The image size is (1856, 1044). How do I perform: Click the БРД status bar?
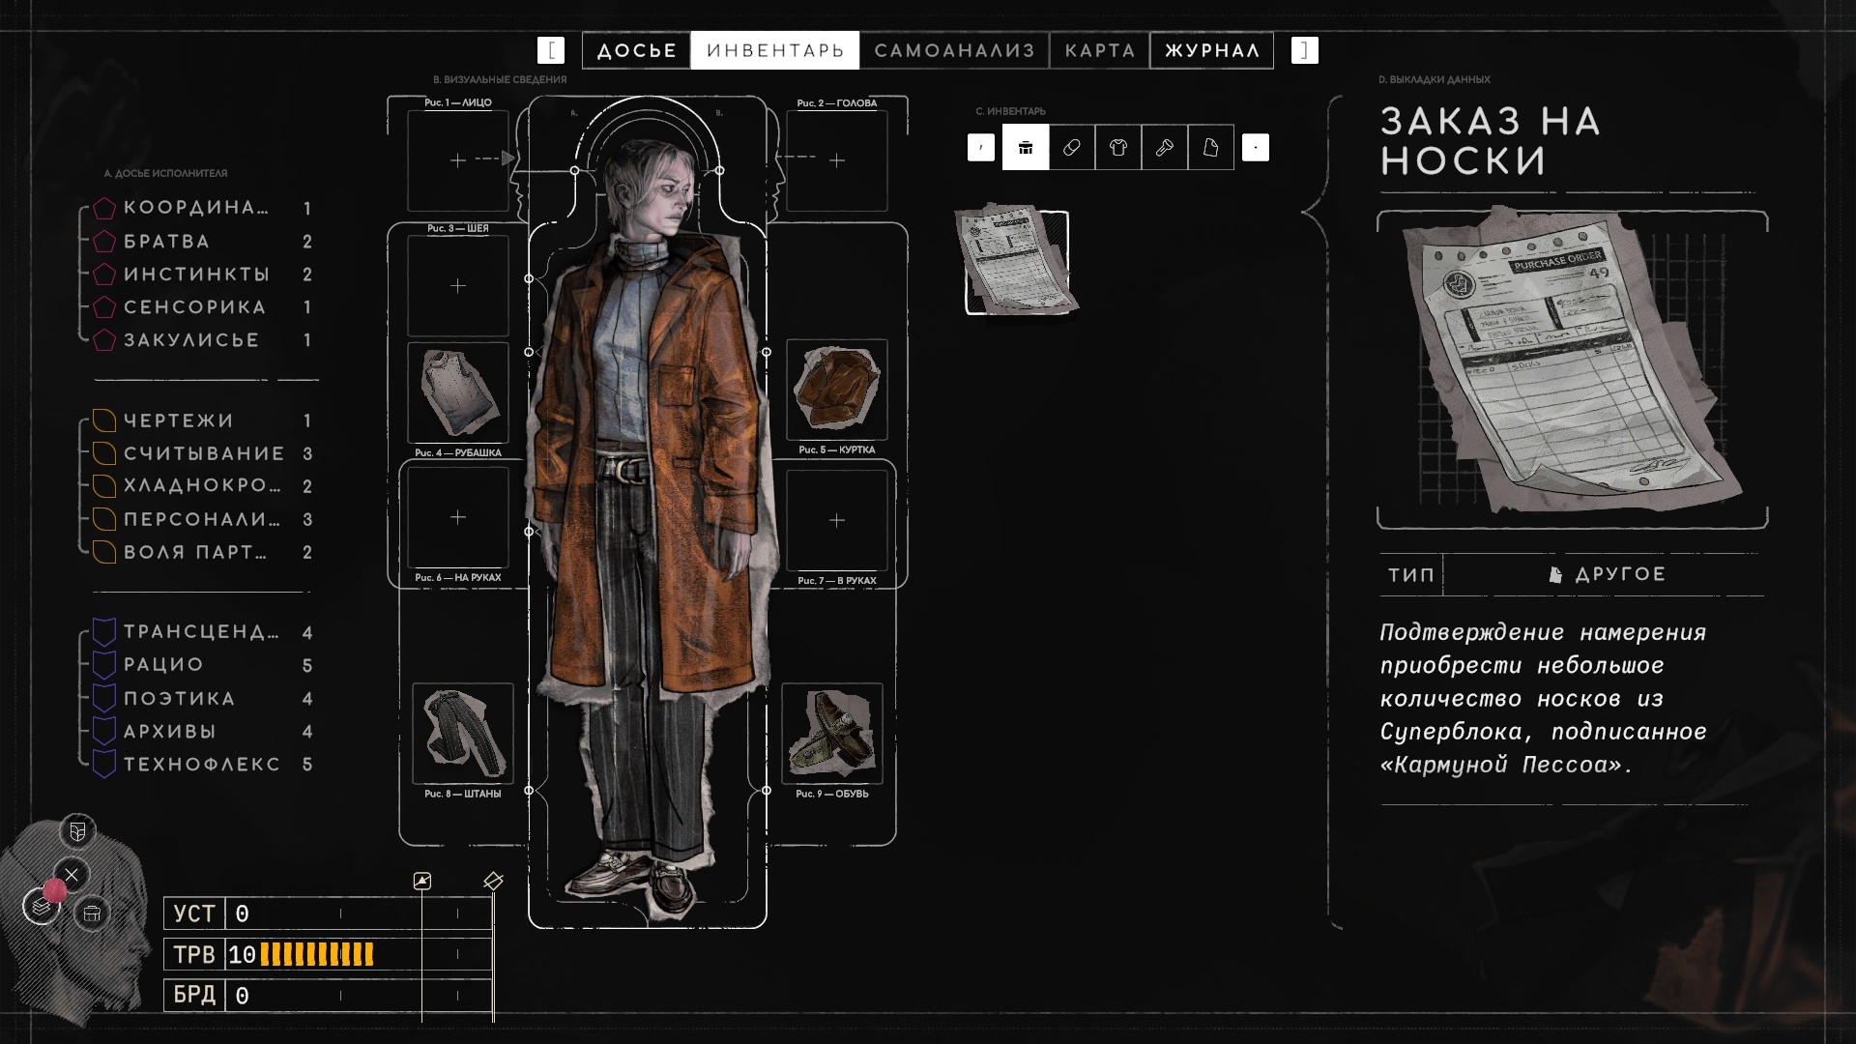click(329, 995)
